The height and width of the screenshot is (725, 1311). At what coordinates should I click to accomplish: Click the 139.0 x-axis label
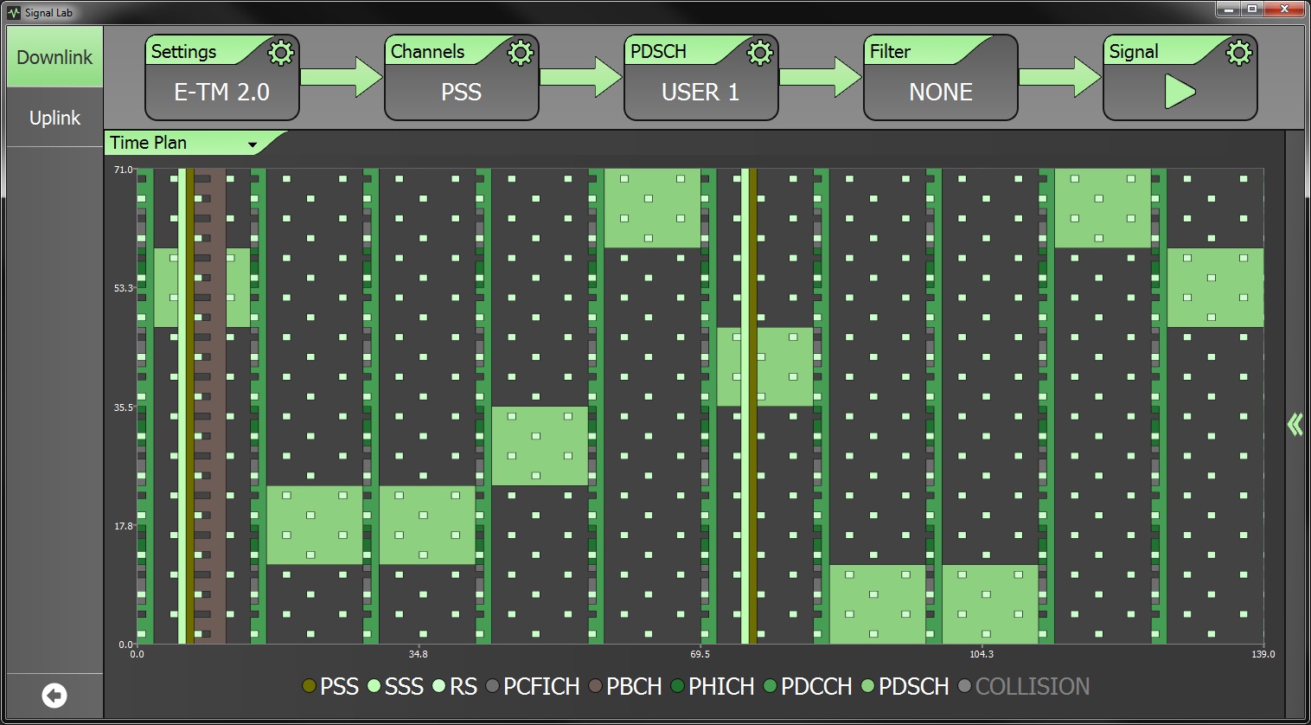point(1263,654)
